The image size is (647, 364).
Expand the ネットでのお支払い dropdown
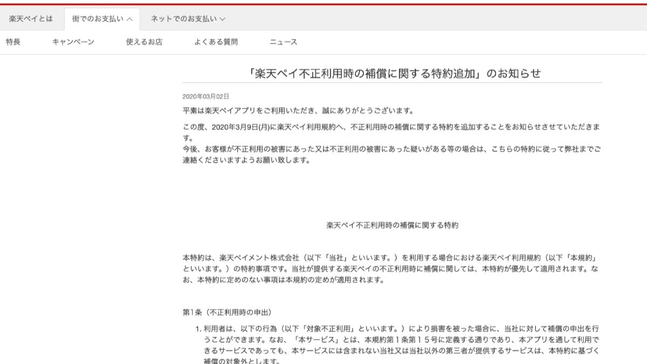point(188,18)
